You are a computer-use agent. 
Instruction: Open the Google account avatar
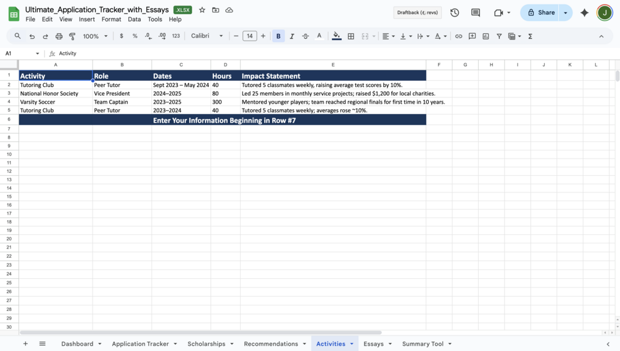click(x=605, y=13)
